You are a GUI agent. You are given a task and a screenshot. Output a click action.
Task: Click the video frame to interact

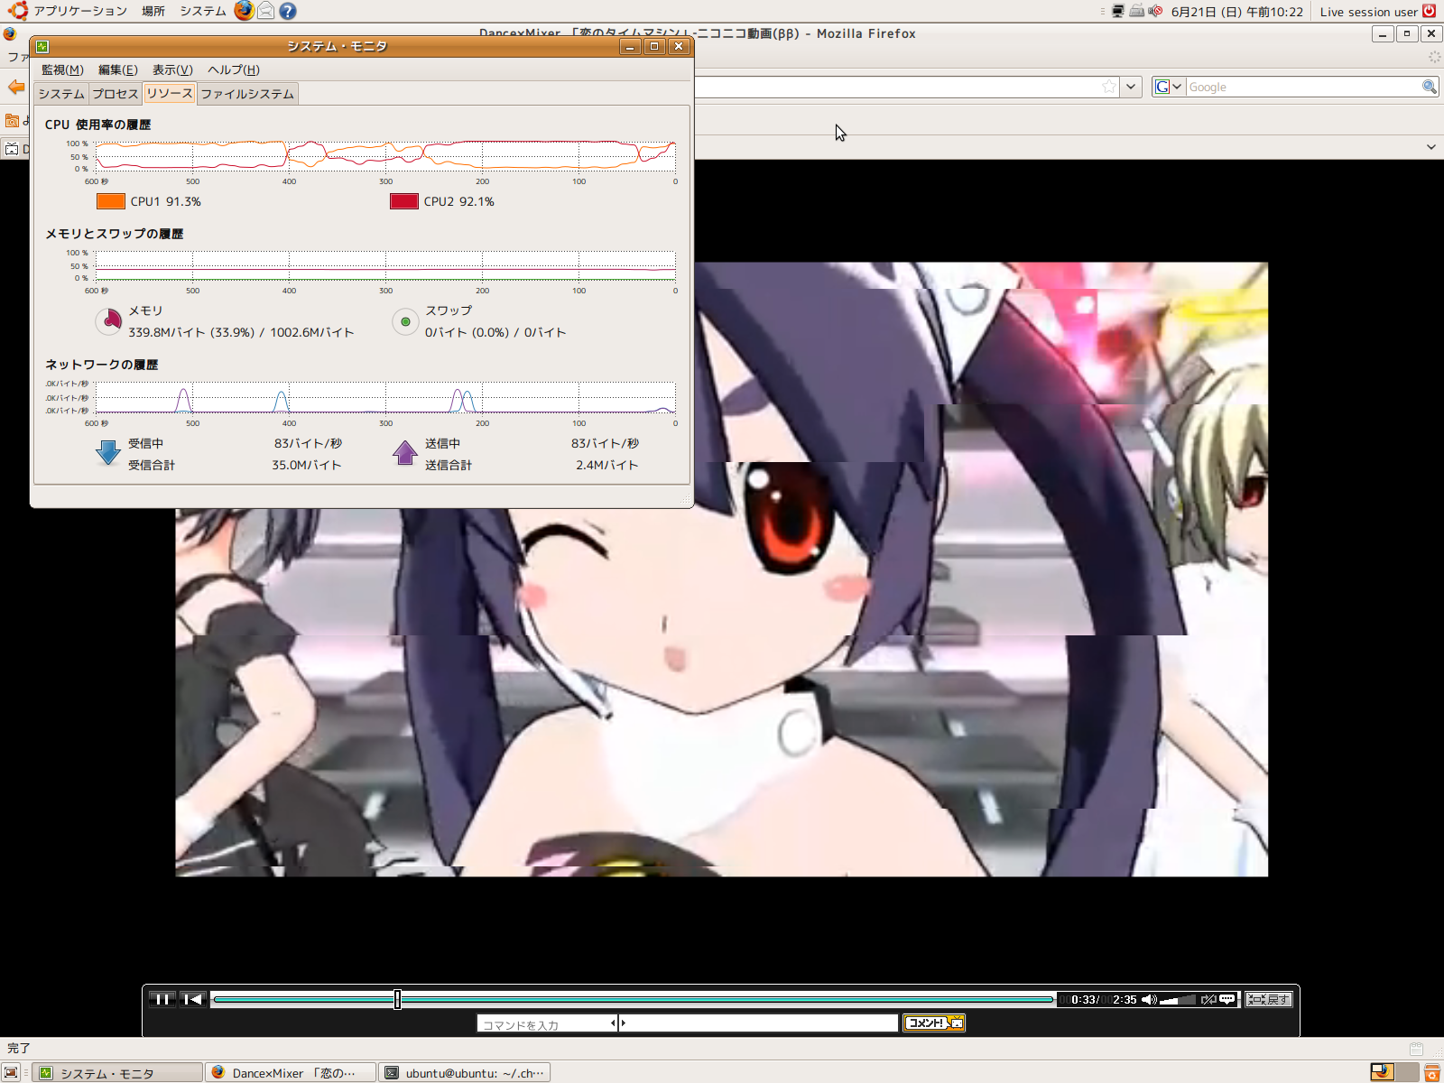[x=721, y=569]
